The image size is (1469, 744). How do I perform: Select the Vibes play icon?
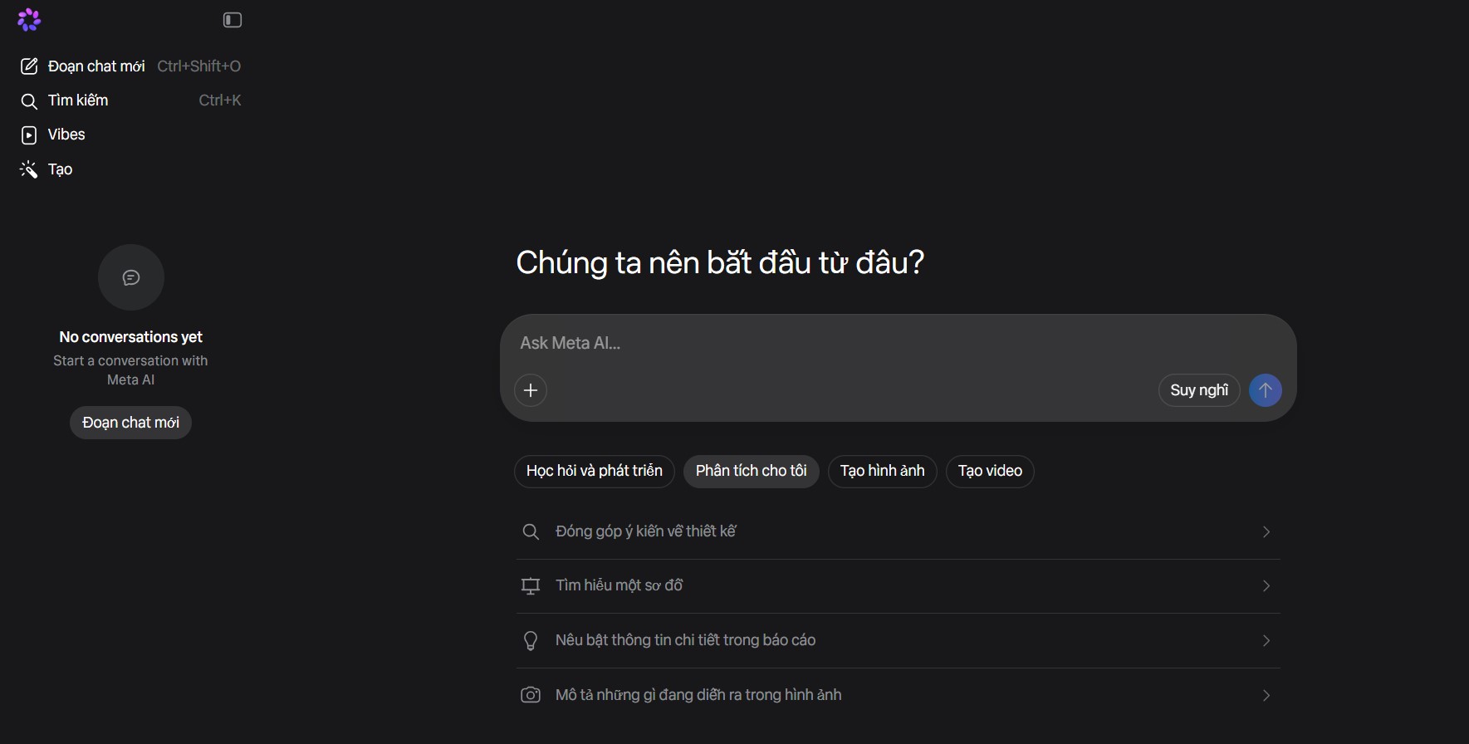29,135
